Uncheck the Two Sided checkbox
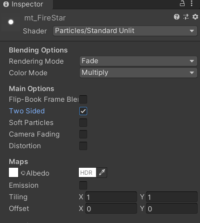 pyautogui.click(x=83, y=111)
